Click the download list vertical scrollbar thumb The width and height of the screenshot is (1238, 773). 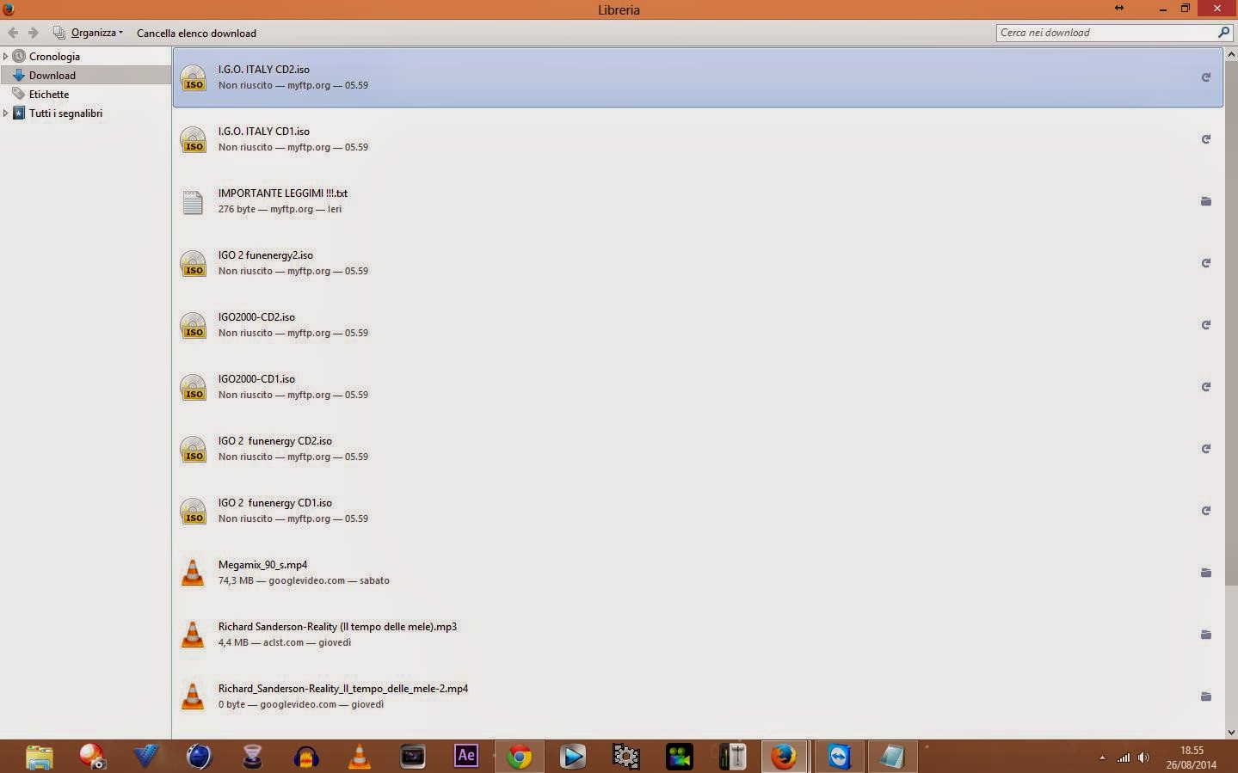pyautogui.click(x=1231, y=323)
